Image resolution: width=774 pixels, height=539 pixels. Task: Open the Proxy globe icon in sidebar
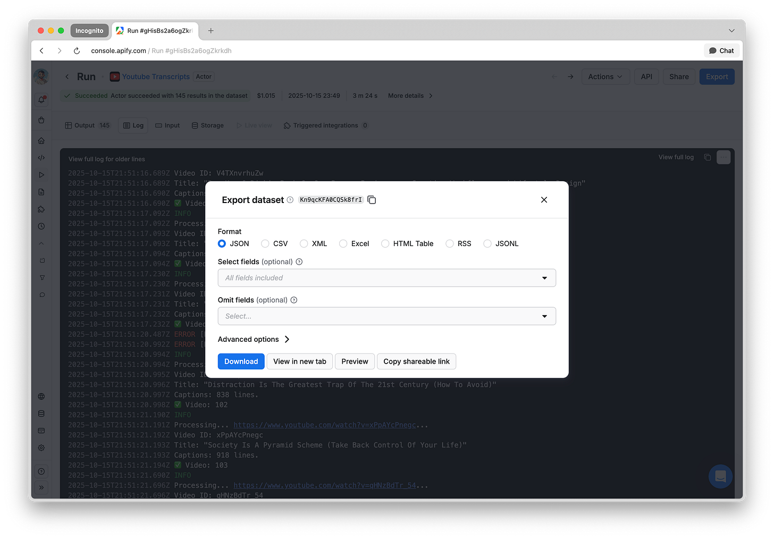point(41,397)
